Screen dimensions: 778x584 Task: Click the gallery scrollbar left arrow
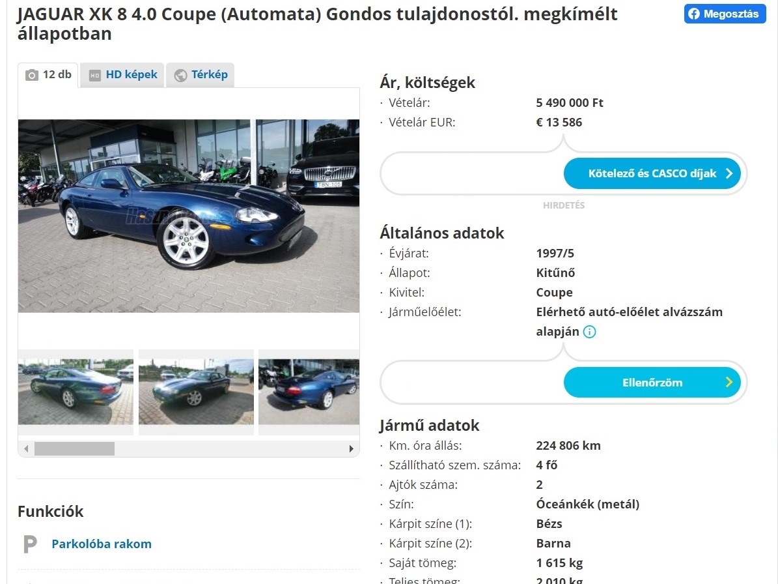click(x=26, y=449)
